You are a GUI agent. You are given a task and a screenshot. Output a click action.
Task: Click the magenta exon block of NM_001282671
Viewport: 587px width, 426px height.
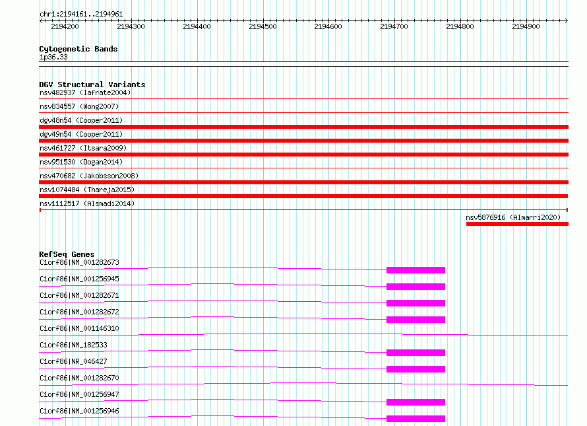(x=416, y=303)
